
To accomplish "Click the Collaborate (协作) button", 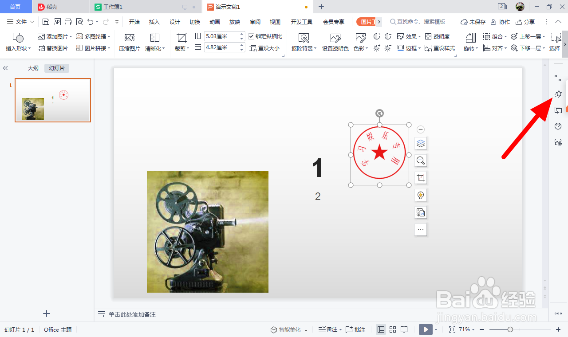I will (x=501, y=22).
